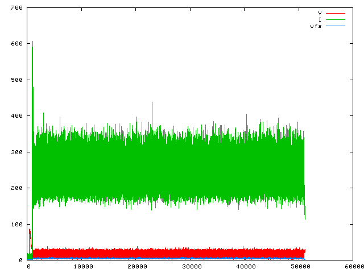Click the 30000 label on the x-axis
The height and width of the screenshot is (273, 364).
(191, 266)
